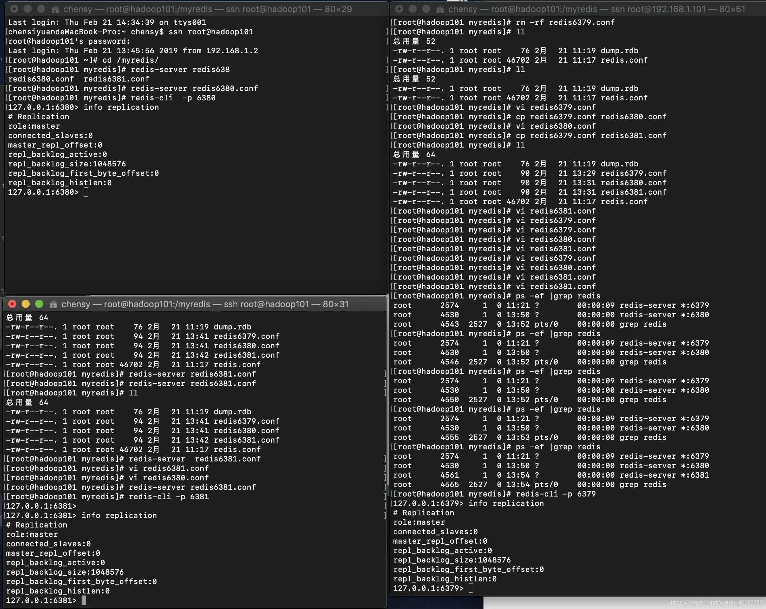This screenshot has height=609, width=766.
Task: Click the red close button of the bottom-left terminal
Action: (x=12, y=304)
